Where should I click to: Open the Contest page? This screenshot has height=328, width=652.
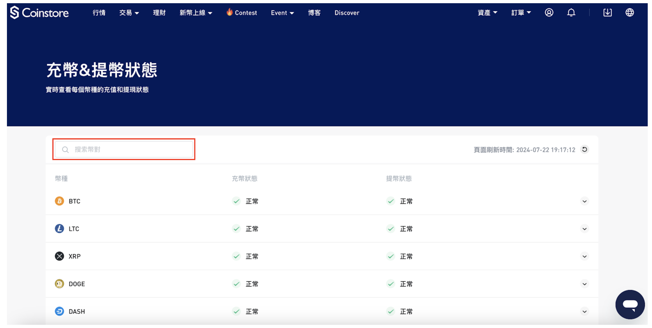pos(246,13)
